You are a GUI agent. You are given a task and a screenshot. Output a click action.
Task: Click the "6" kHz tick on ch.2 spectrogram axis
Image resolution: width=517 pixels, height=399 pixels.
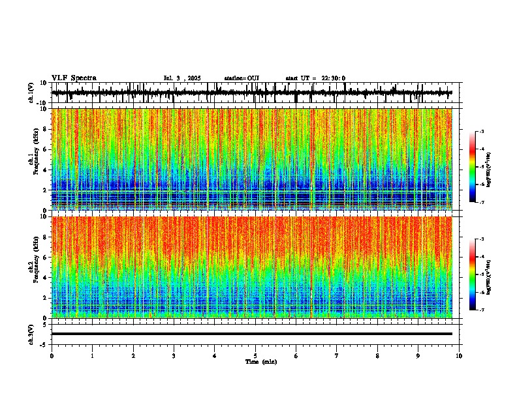coord(46,257)
